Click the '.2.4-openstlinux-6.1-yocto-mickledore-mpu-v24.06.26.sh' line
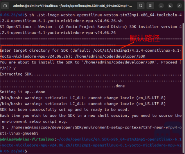This screenshot has width=185, height=154. tap(61, 21)
